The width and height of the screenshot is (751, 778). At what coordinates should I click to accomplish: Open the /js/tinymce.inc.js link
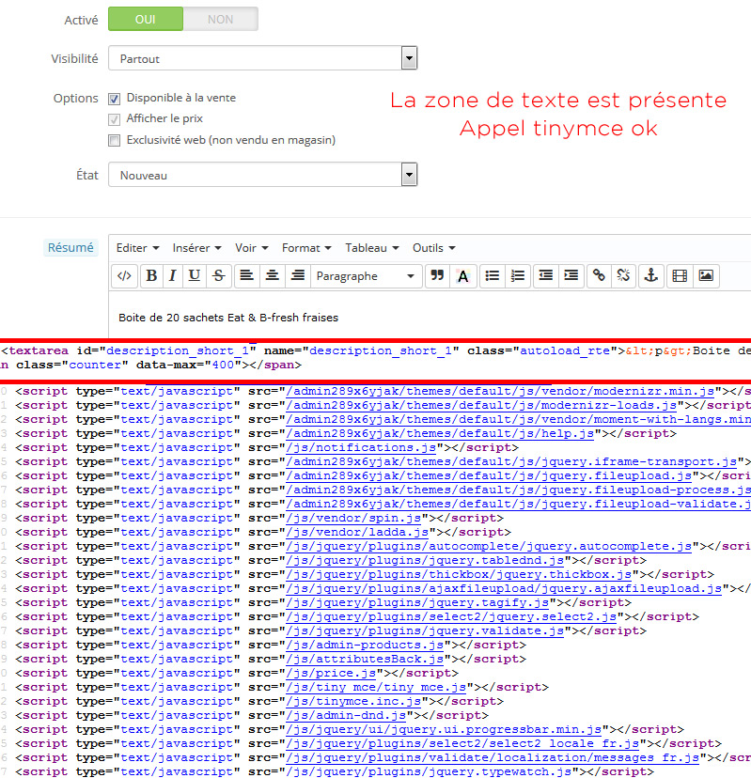coord(353,701)
